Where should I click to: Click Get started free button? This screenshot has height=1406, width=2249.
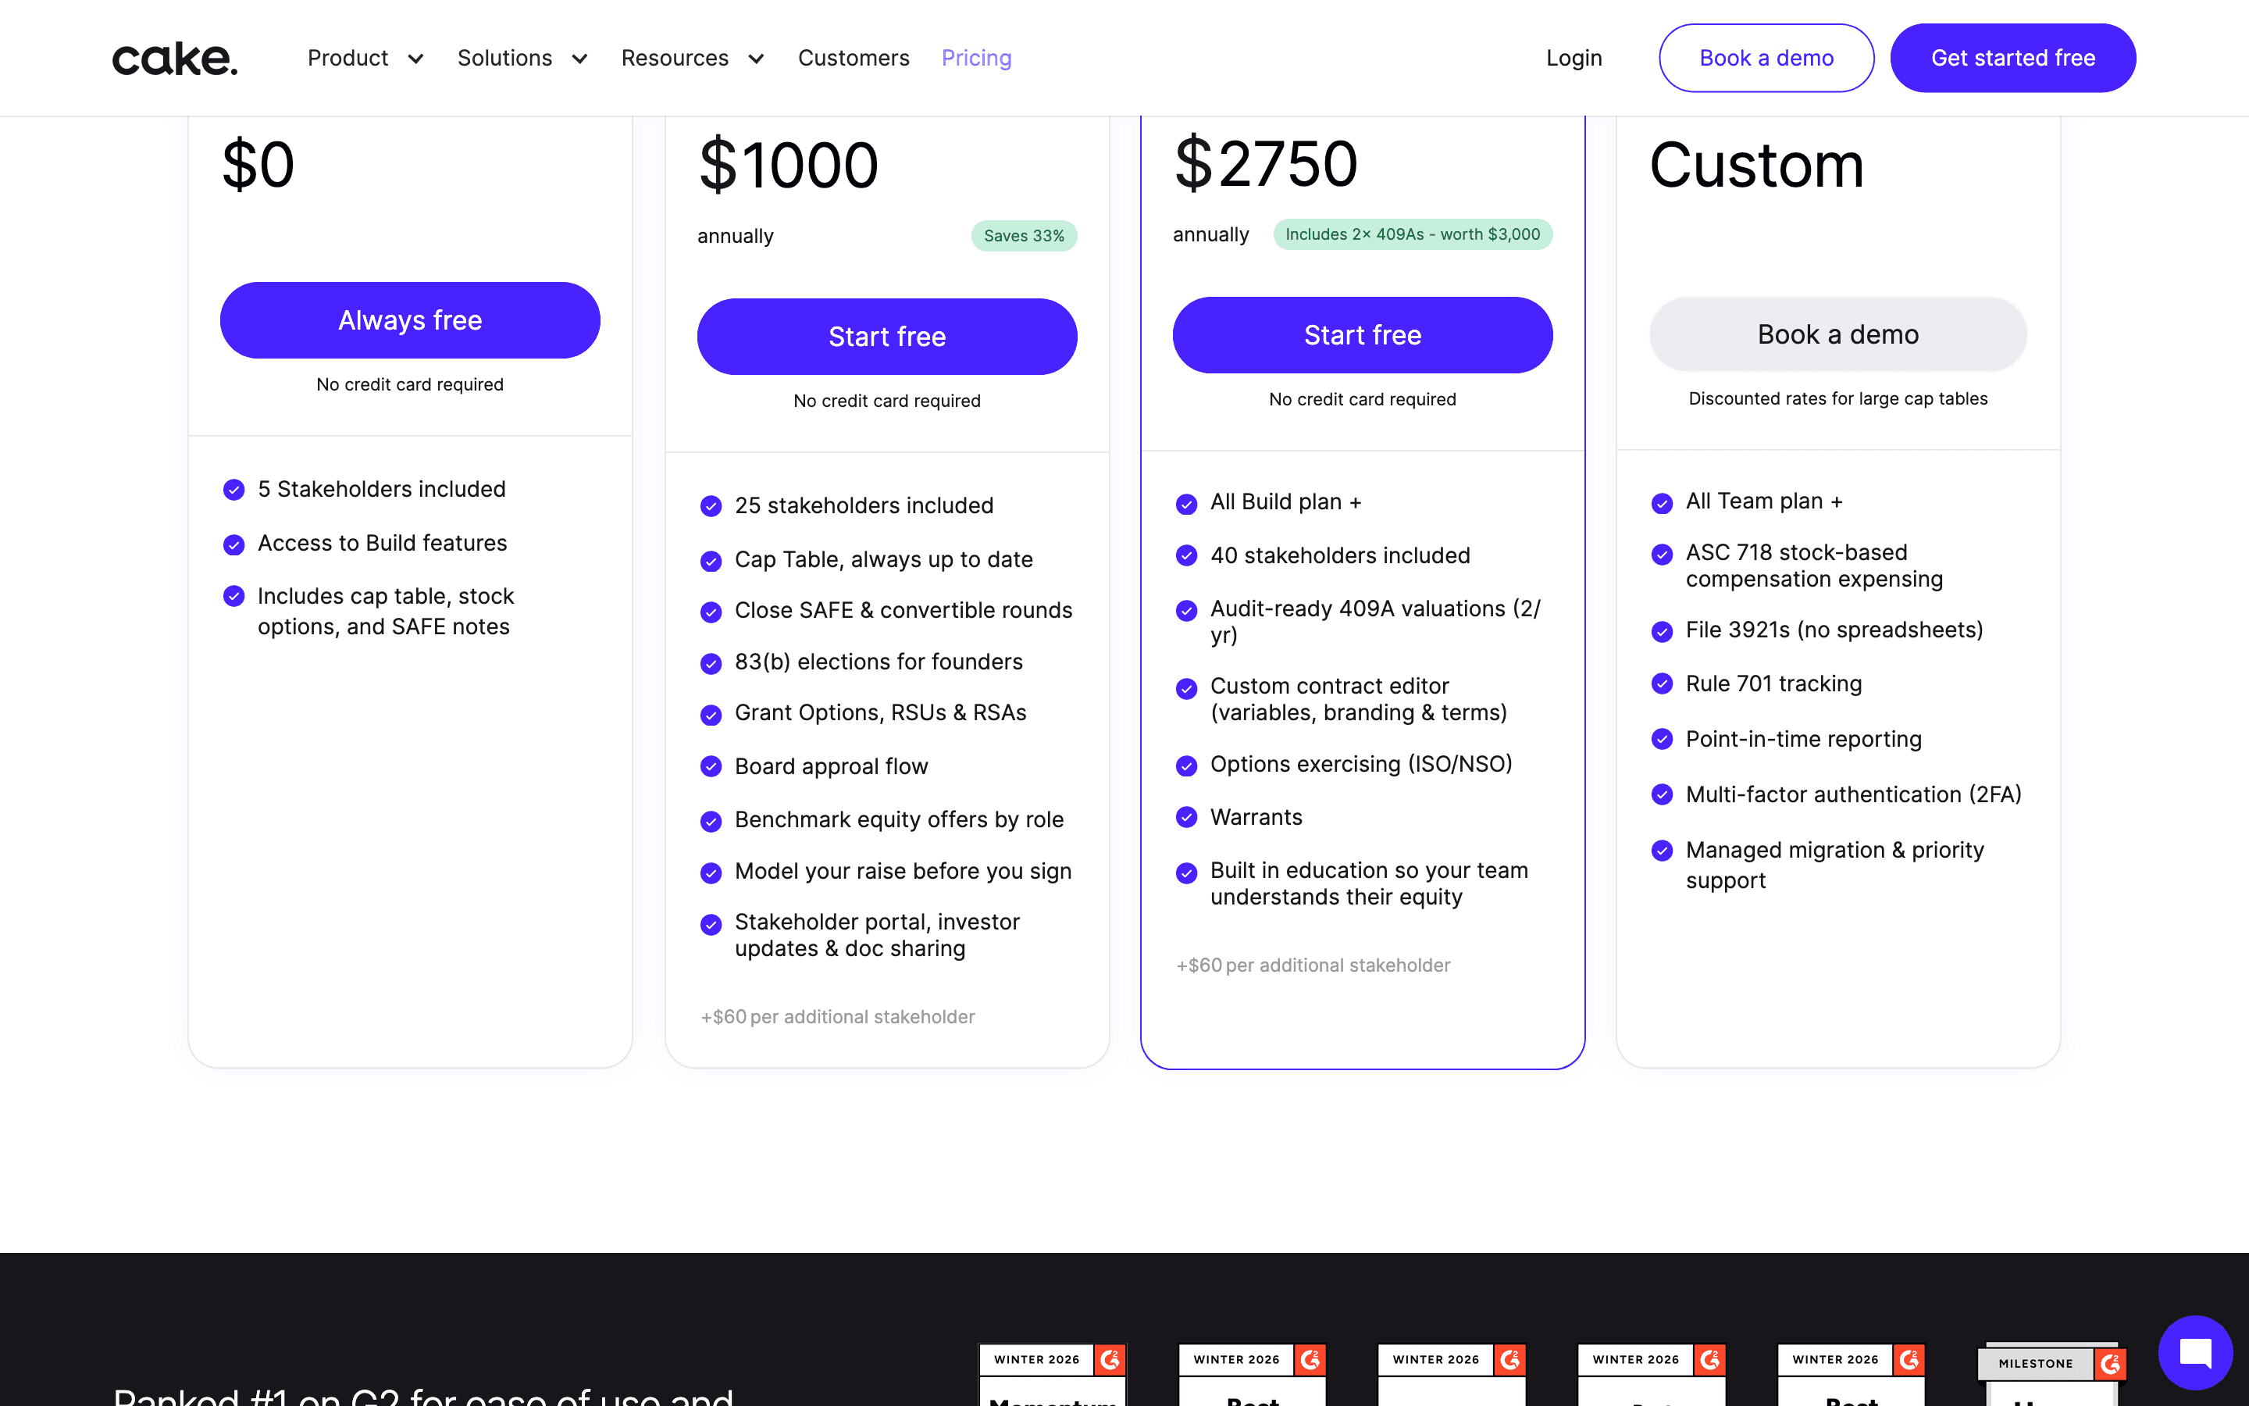coord(2013,58)
